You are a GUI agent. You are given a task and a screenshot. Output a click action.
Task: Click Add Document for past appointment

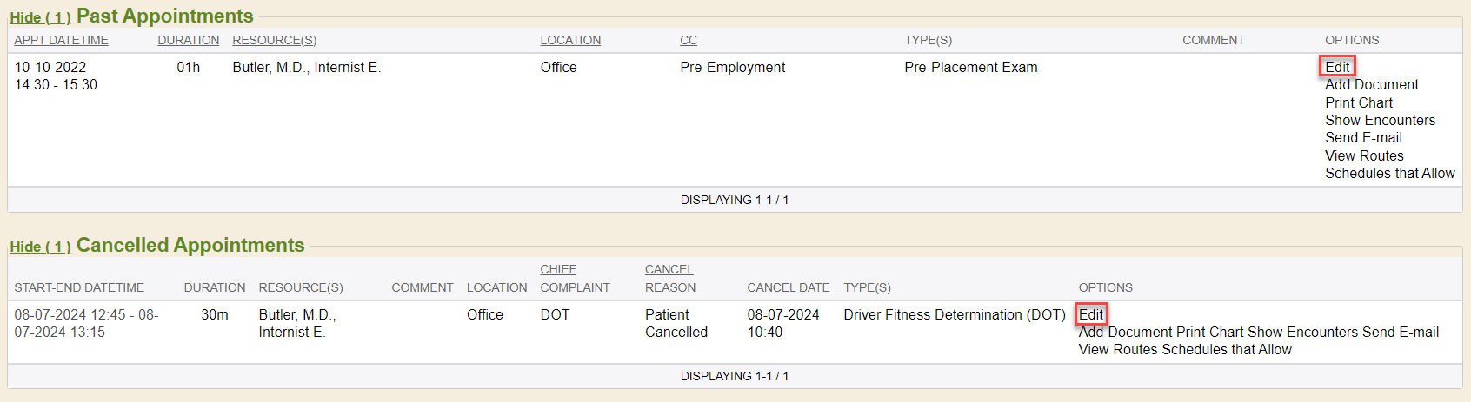(x=1371, y=84)
